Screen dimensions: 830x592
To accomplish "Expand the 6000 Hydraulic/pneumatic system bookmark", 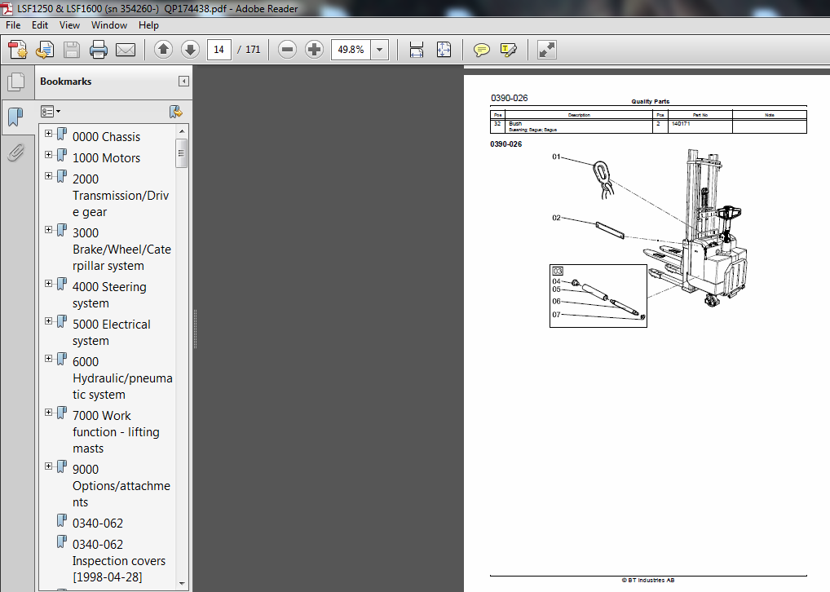I will pos(48,359).
